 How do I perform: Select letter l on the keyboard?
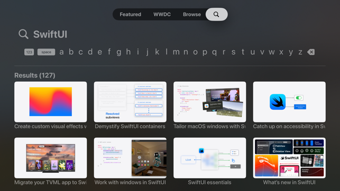click(x=167, y=52)
